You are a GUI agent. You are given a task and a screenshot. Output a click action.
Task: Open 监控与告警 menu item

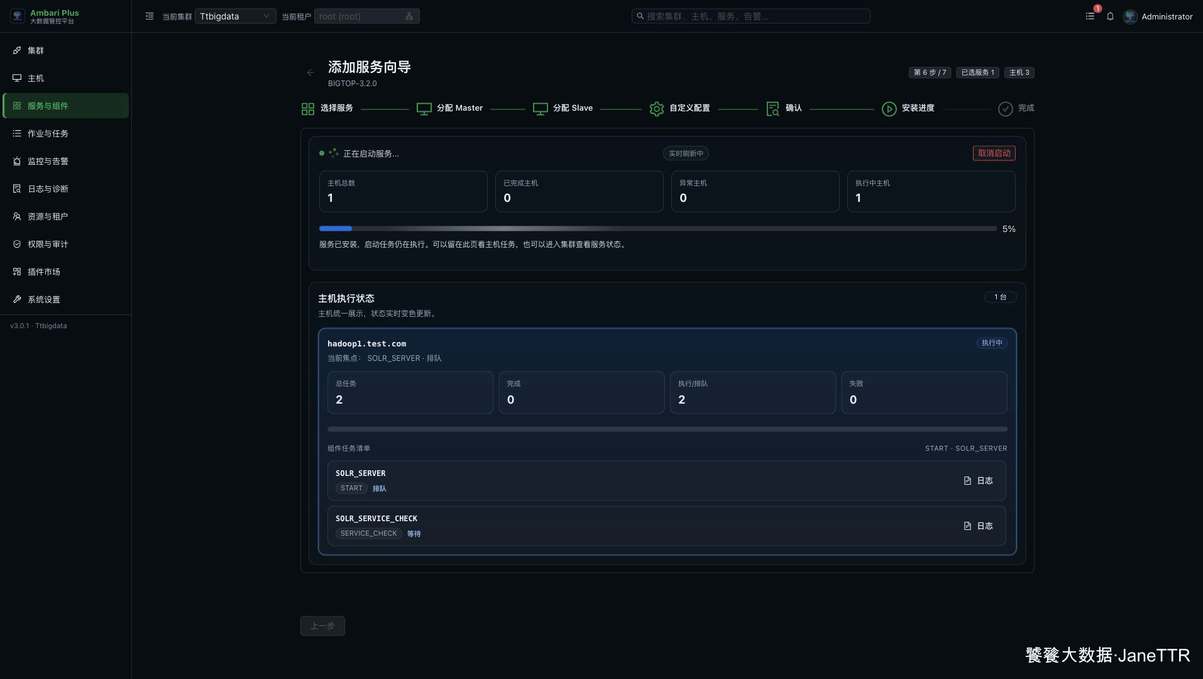[x=66, y=161]
